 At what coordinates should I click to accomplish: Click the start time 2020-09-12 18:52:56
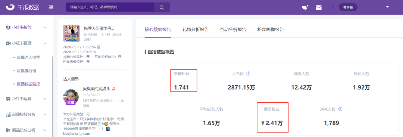80,47
